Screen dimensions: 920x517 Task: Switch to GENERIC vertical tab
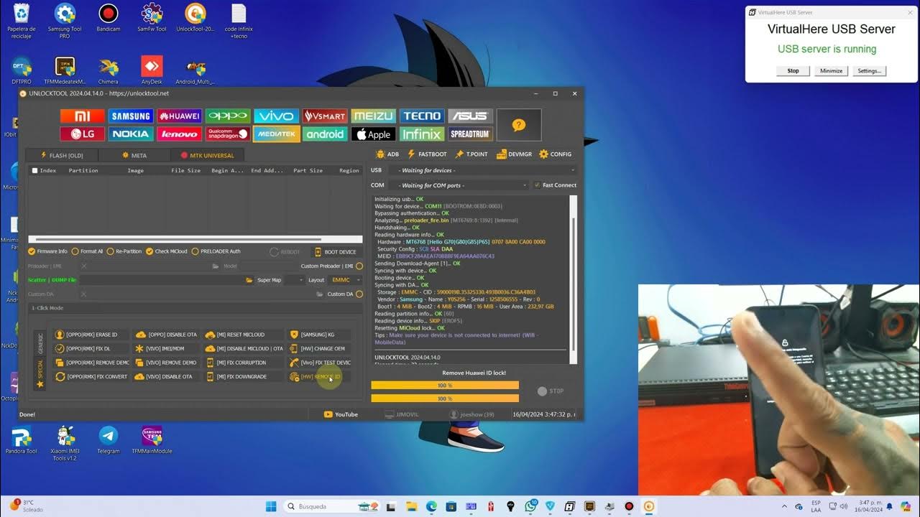(x=40, y=343)
